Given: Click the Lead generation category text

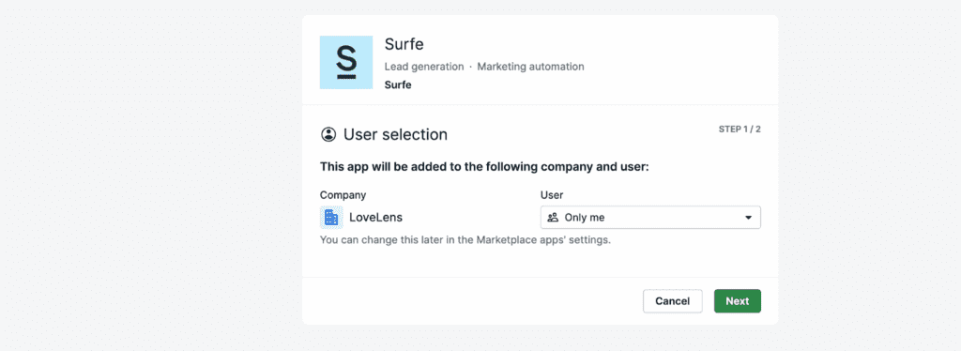Looking at the screenshot, I should tap(424, 66).
